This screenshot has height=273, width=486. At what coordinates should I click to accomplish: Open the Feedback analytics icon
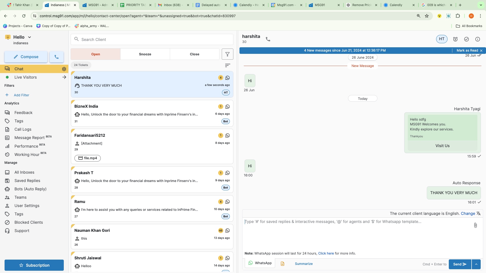point(7,112)
